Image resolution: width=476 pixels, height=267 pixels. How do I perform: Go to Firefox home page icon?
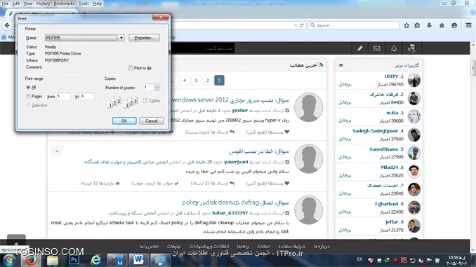point(442,25)
